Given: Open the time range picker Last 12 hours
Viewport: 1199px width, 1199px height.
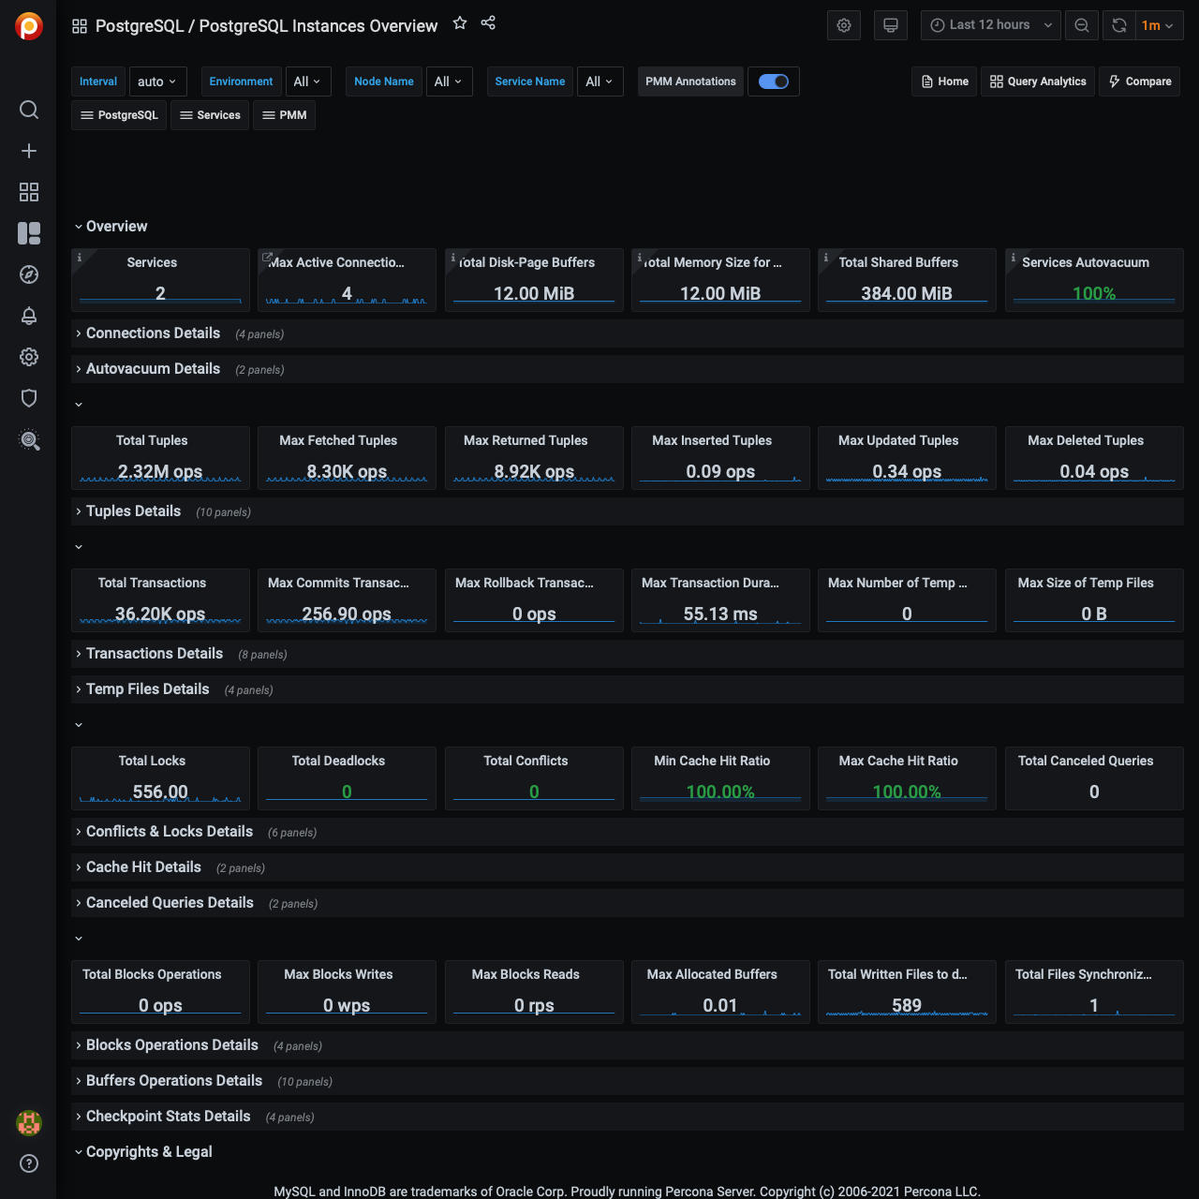Looking at the screenshot, I should (x=990, y=25).
